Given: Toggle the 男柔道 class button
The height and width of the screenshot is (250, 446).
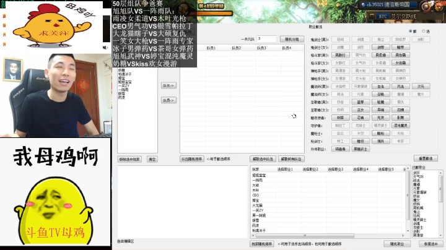Looking at the screenshot, I should (x=380, y=55).
